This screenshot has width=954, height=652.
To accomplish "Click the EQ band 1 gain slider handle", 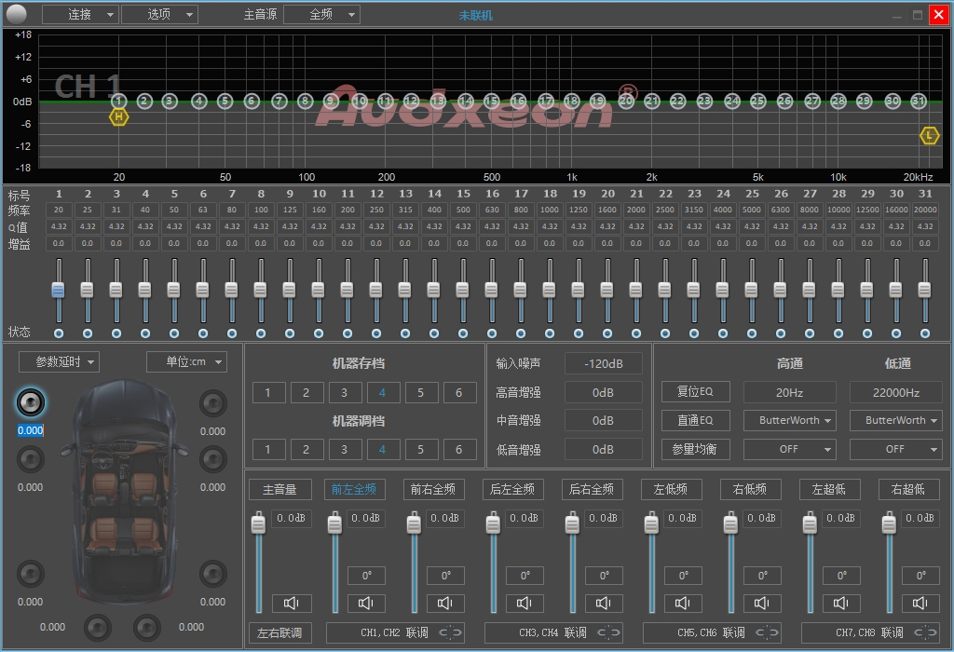I will (x=59, y=290).
